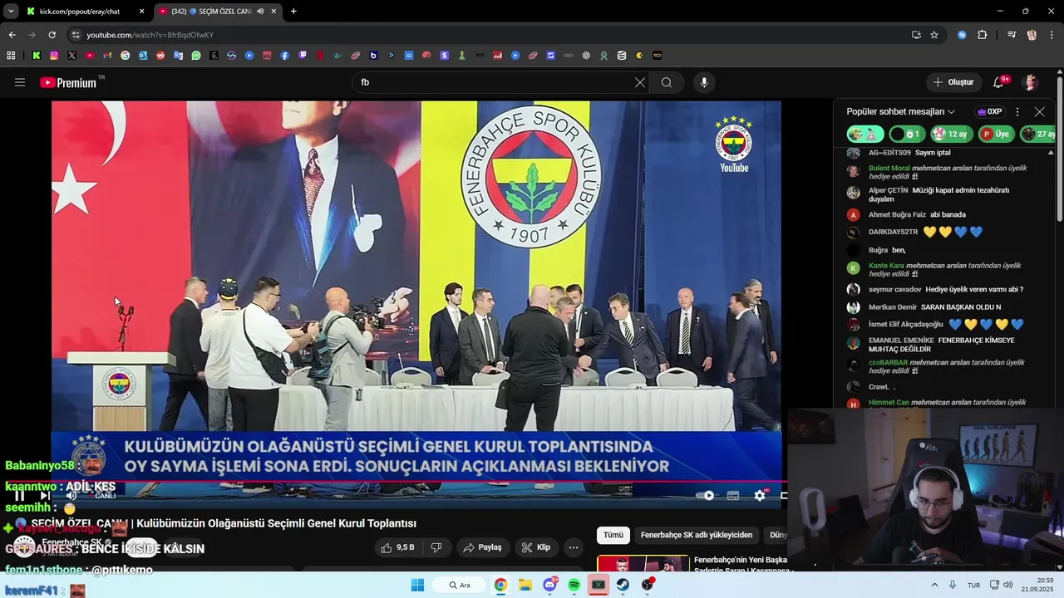The width and height of the screenshot is (1064, 598).
Task: Start voice search with microphone
Action: [704, 82]
